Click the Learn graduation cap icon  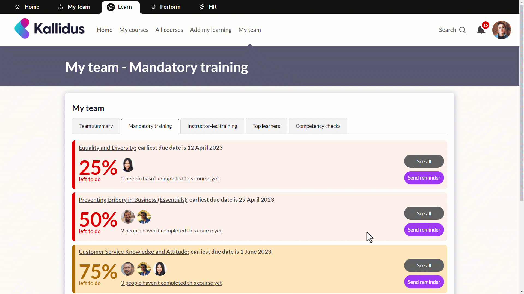[111, 7]
